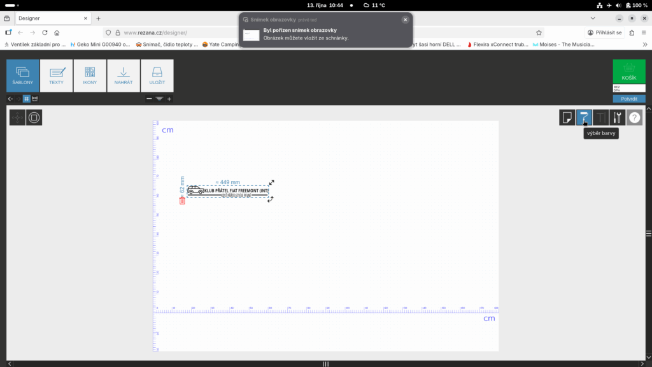Open the Šablony templates panel
Screen dimensions: 652x367
coord(23,76)
